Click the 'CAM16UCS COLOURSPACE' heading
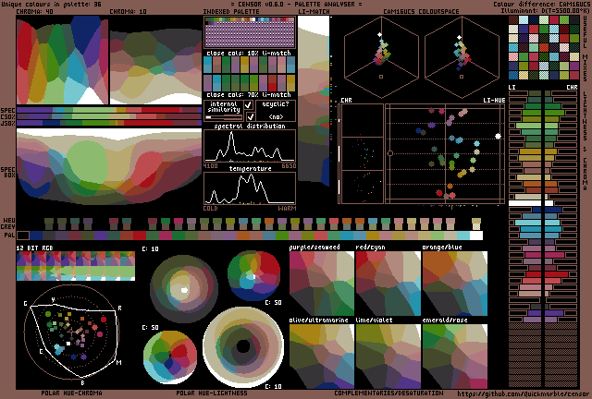The width and height of the screenshot is (592, 399). [x=421, y=11]
